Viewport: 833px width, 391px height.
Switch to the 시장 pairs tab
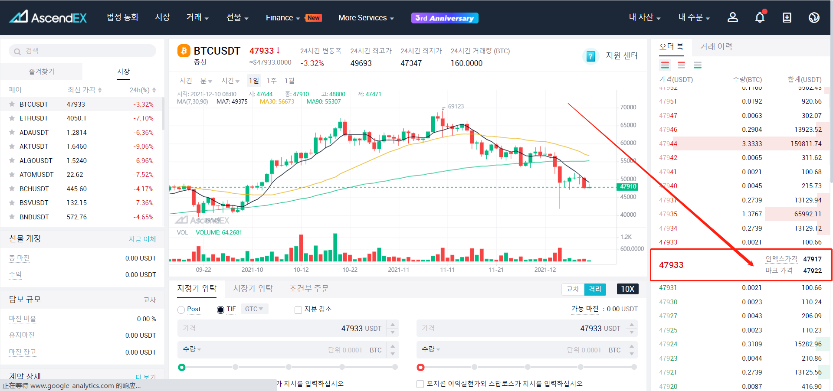tap(123, 72)
